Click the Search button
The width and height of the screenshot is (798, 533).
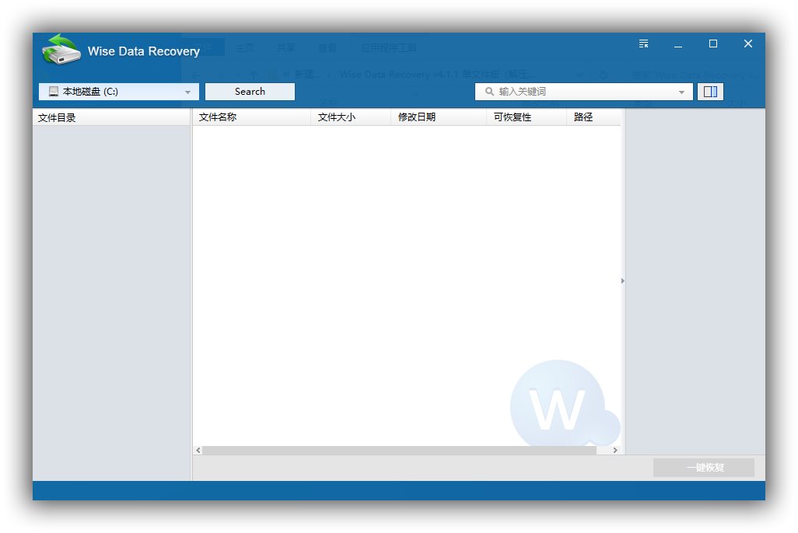250,92
